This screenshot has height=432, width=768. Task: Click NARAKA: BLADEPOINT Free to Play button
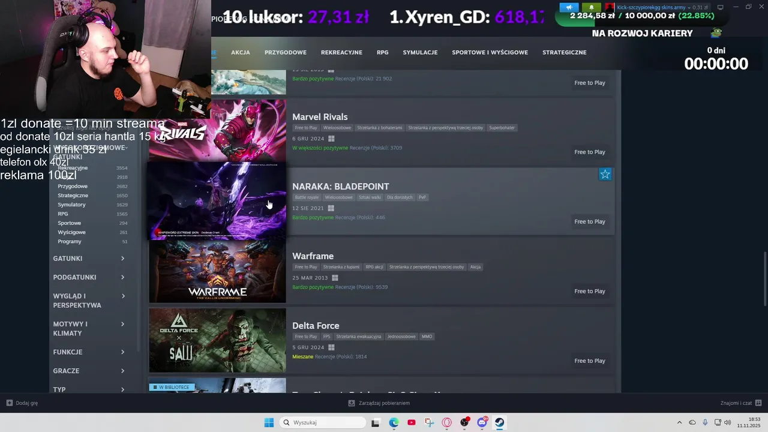click(x=590, y=221)
